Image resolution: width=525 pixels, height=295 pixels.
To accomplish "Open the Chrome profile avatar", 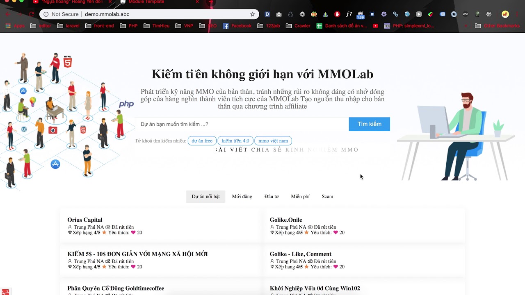I will click(505, 14).
